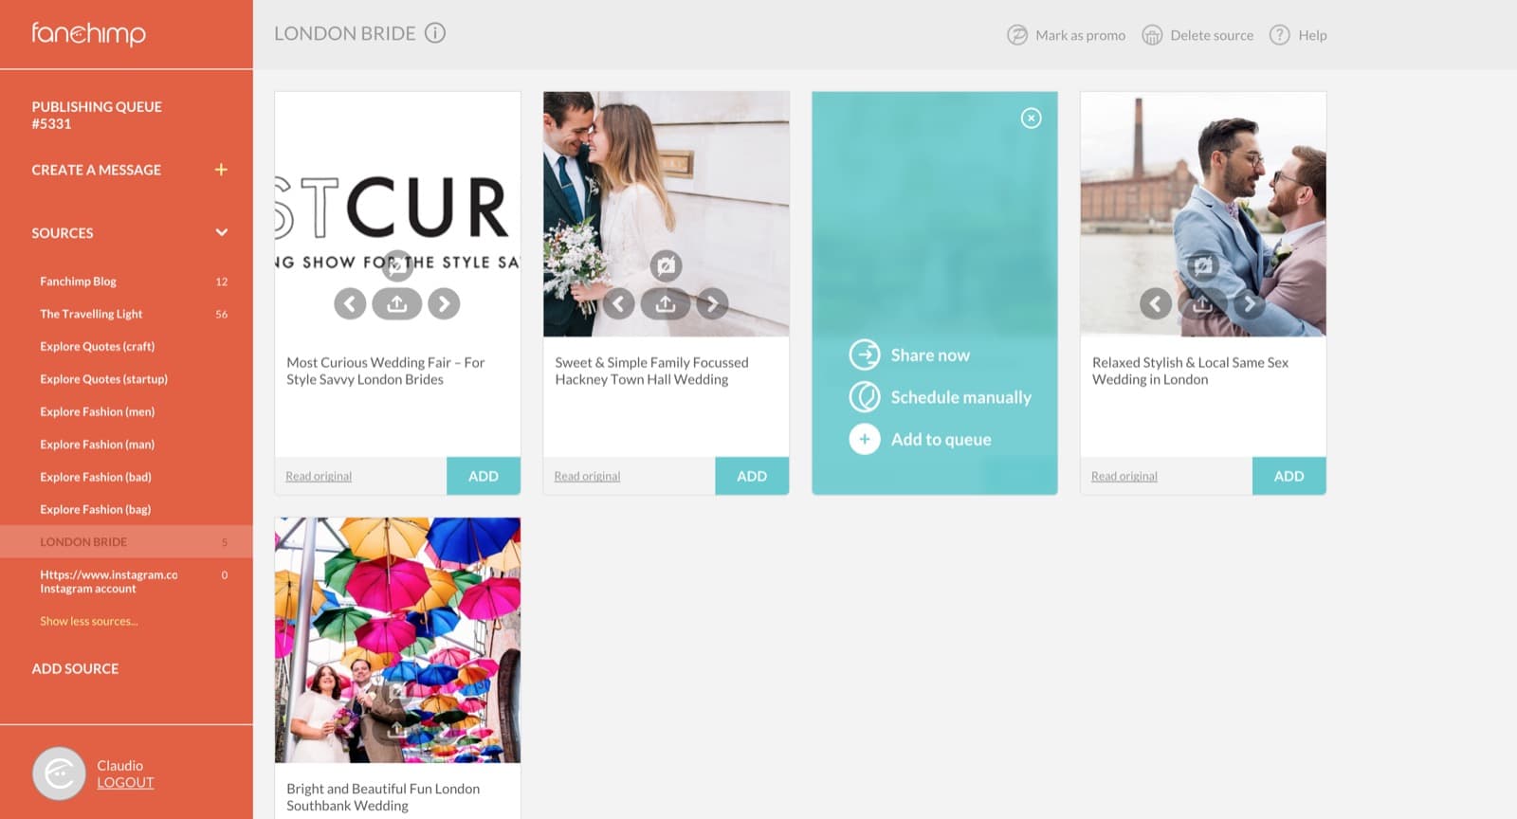
Task: Disable image on Hackney wedding card
Action: coord(666,265)
